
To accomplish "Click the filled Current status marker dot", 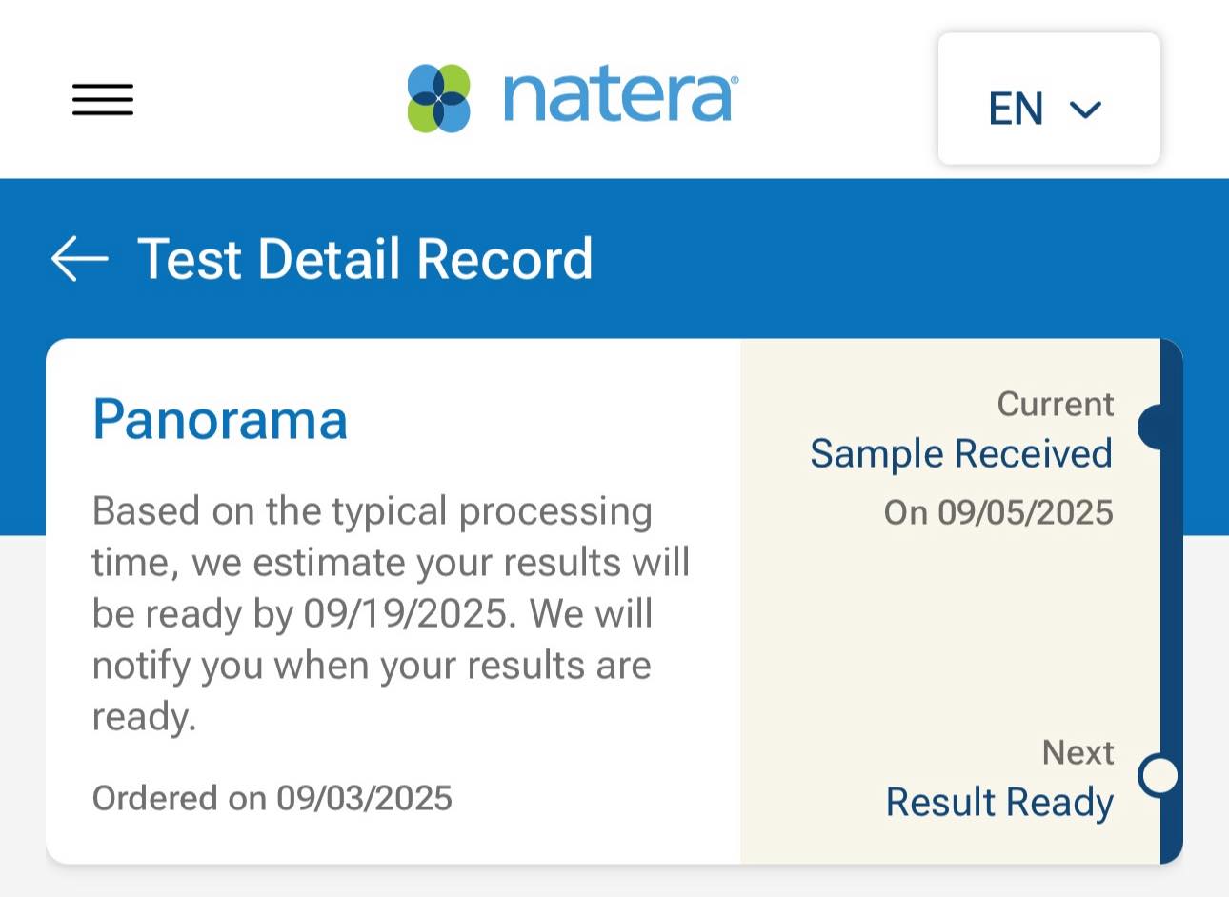I will tap(1151, 427).
